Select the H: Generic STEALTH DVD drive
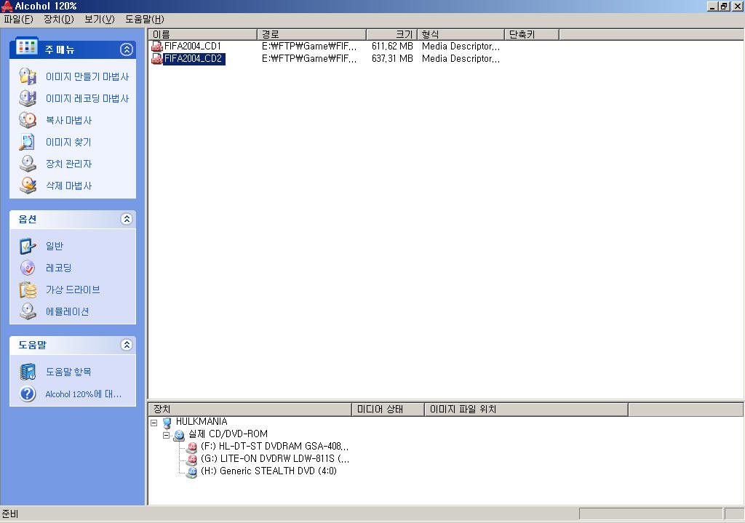 point(268,471)
